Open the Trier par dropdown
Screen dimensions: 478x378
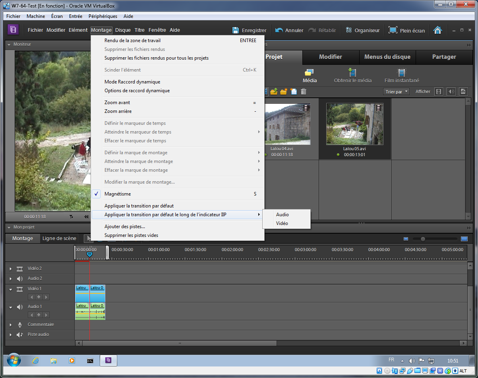tap(397, 91)
